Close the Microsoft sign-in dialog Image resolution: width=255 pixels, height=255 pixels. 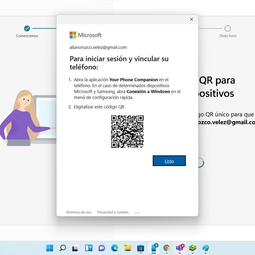(x=191, y=19)
